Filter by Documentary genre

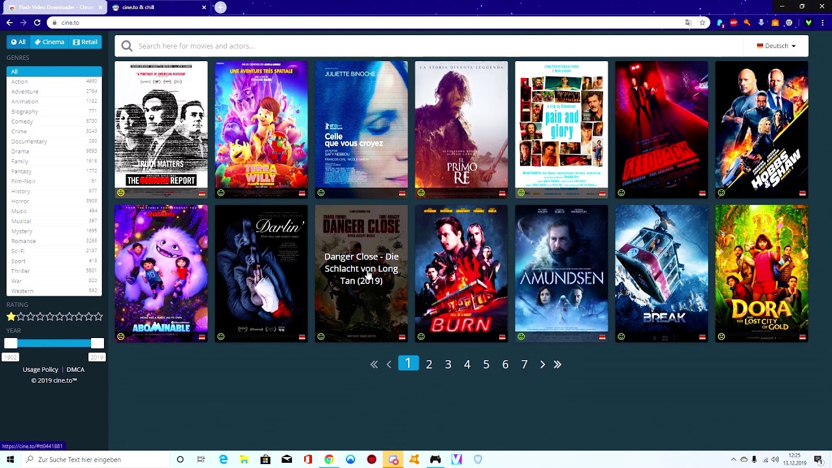click(54, 142)
